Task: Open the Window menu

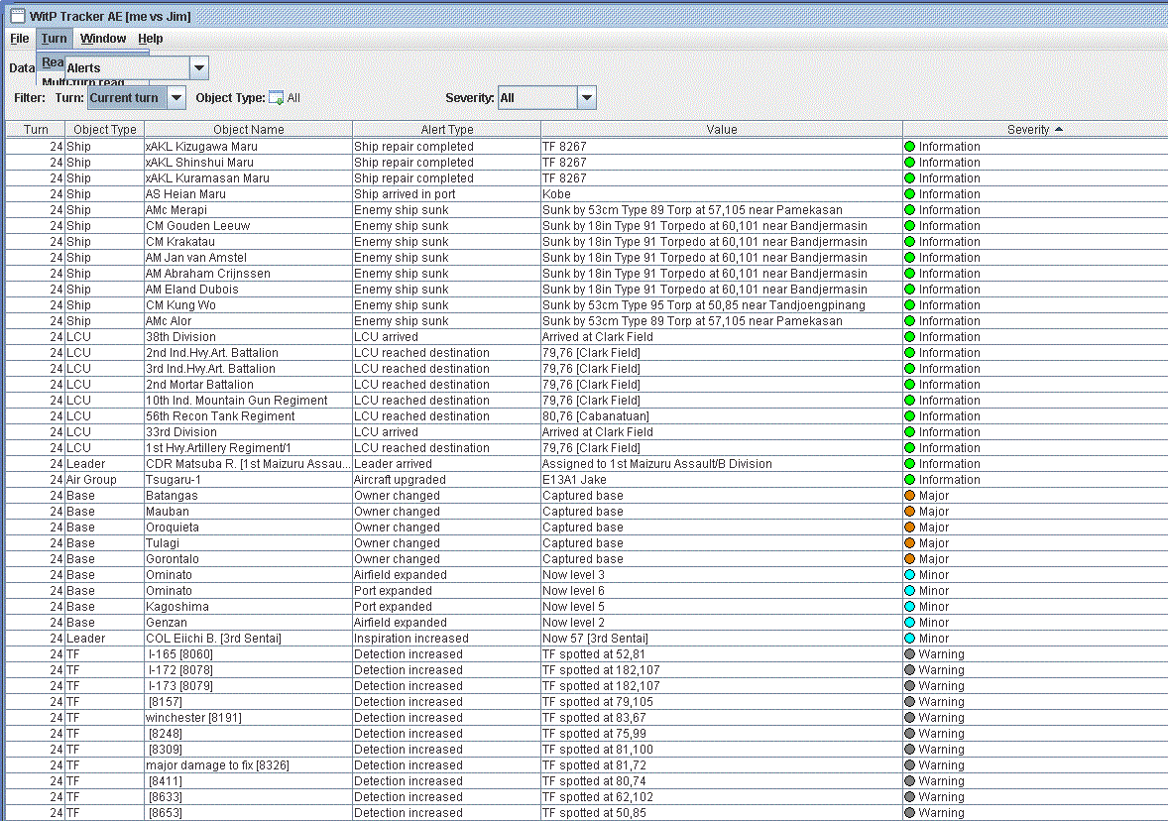Action: click(x=103, y=39)
